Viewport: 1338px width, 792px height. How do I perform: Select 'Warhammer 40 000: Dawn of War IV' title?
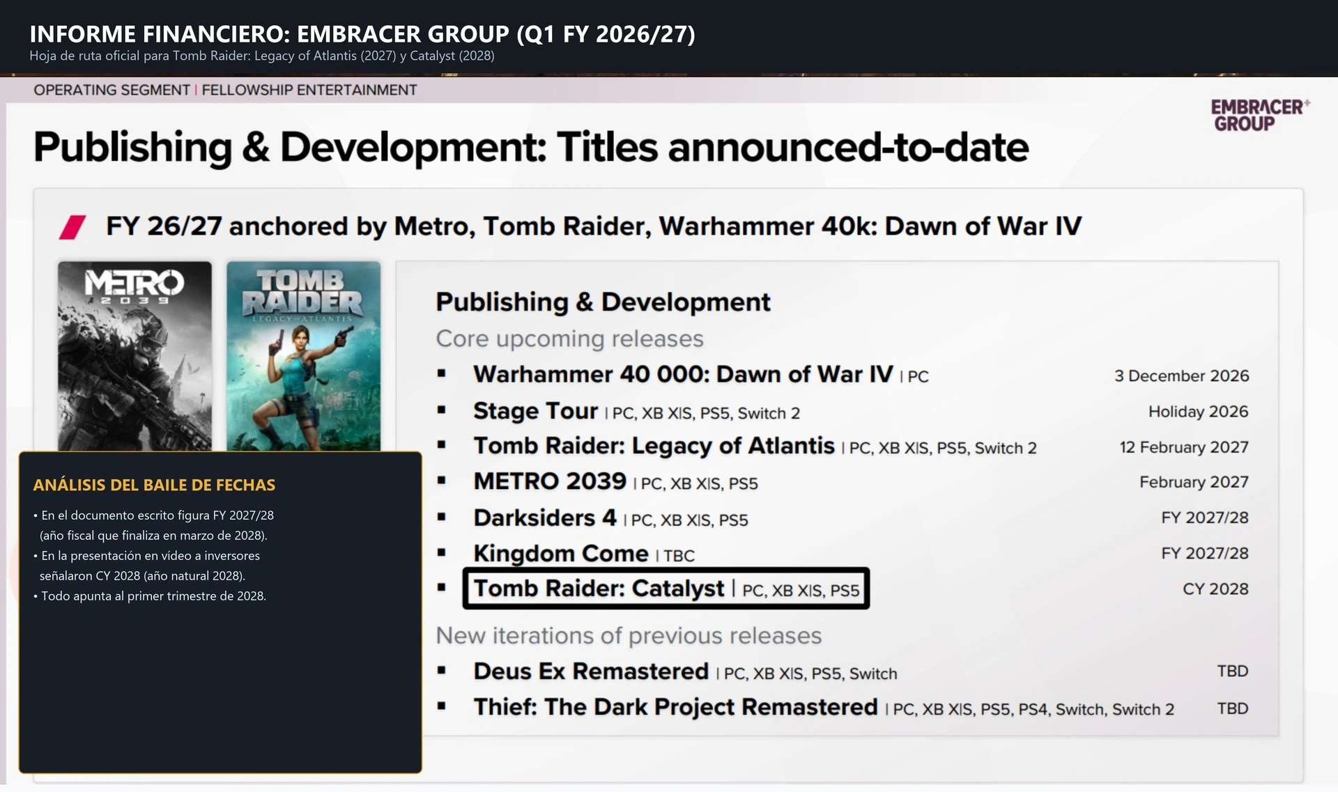click(683, 375)
